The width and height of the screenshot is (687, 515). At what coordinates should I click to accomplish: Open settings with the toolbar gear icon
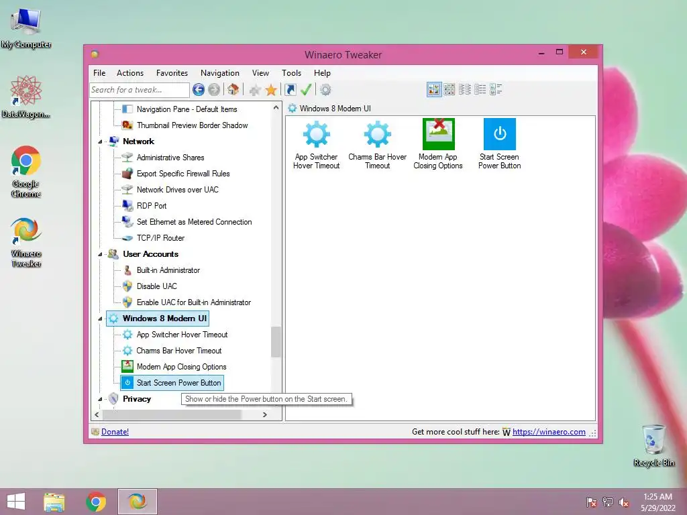point(325,90)
